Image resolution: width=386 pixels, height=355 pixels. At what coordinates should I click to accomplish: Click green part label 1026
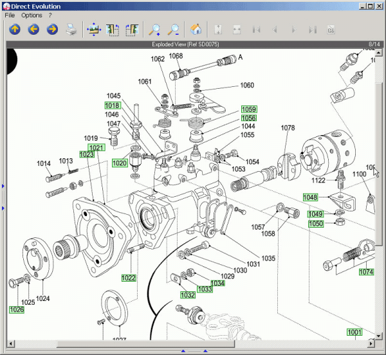point(17,310)
